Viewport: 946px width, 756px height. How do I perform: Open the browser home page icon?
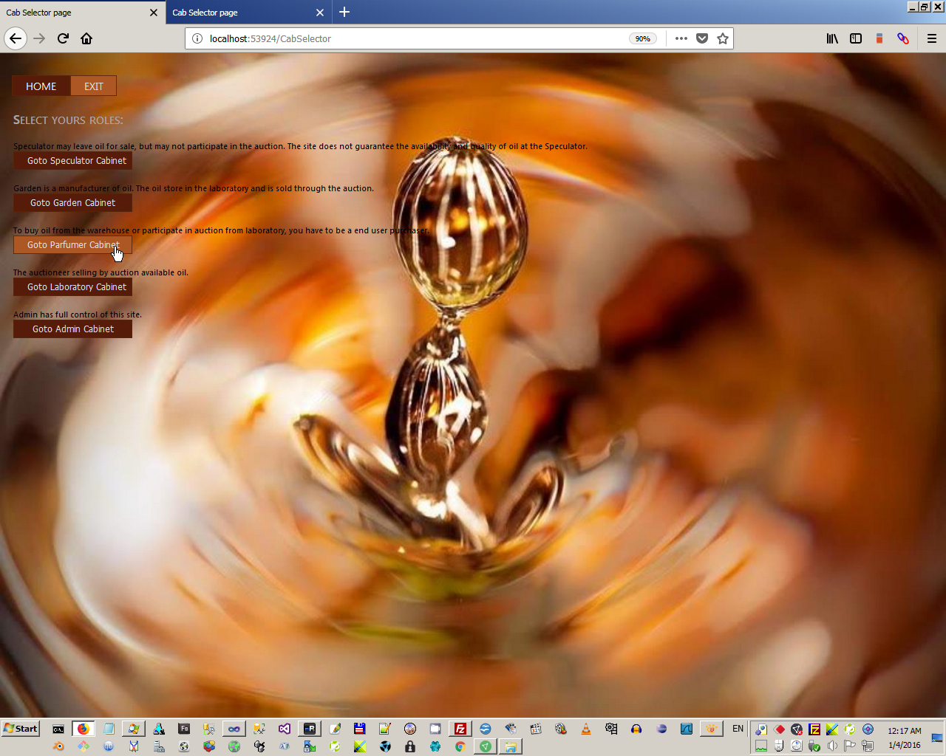pos(86,38)
